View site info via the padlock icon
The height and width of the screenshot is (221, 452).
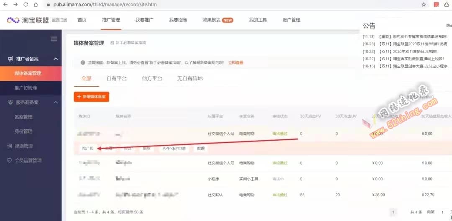click(x=48, y=5)
